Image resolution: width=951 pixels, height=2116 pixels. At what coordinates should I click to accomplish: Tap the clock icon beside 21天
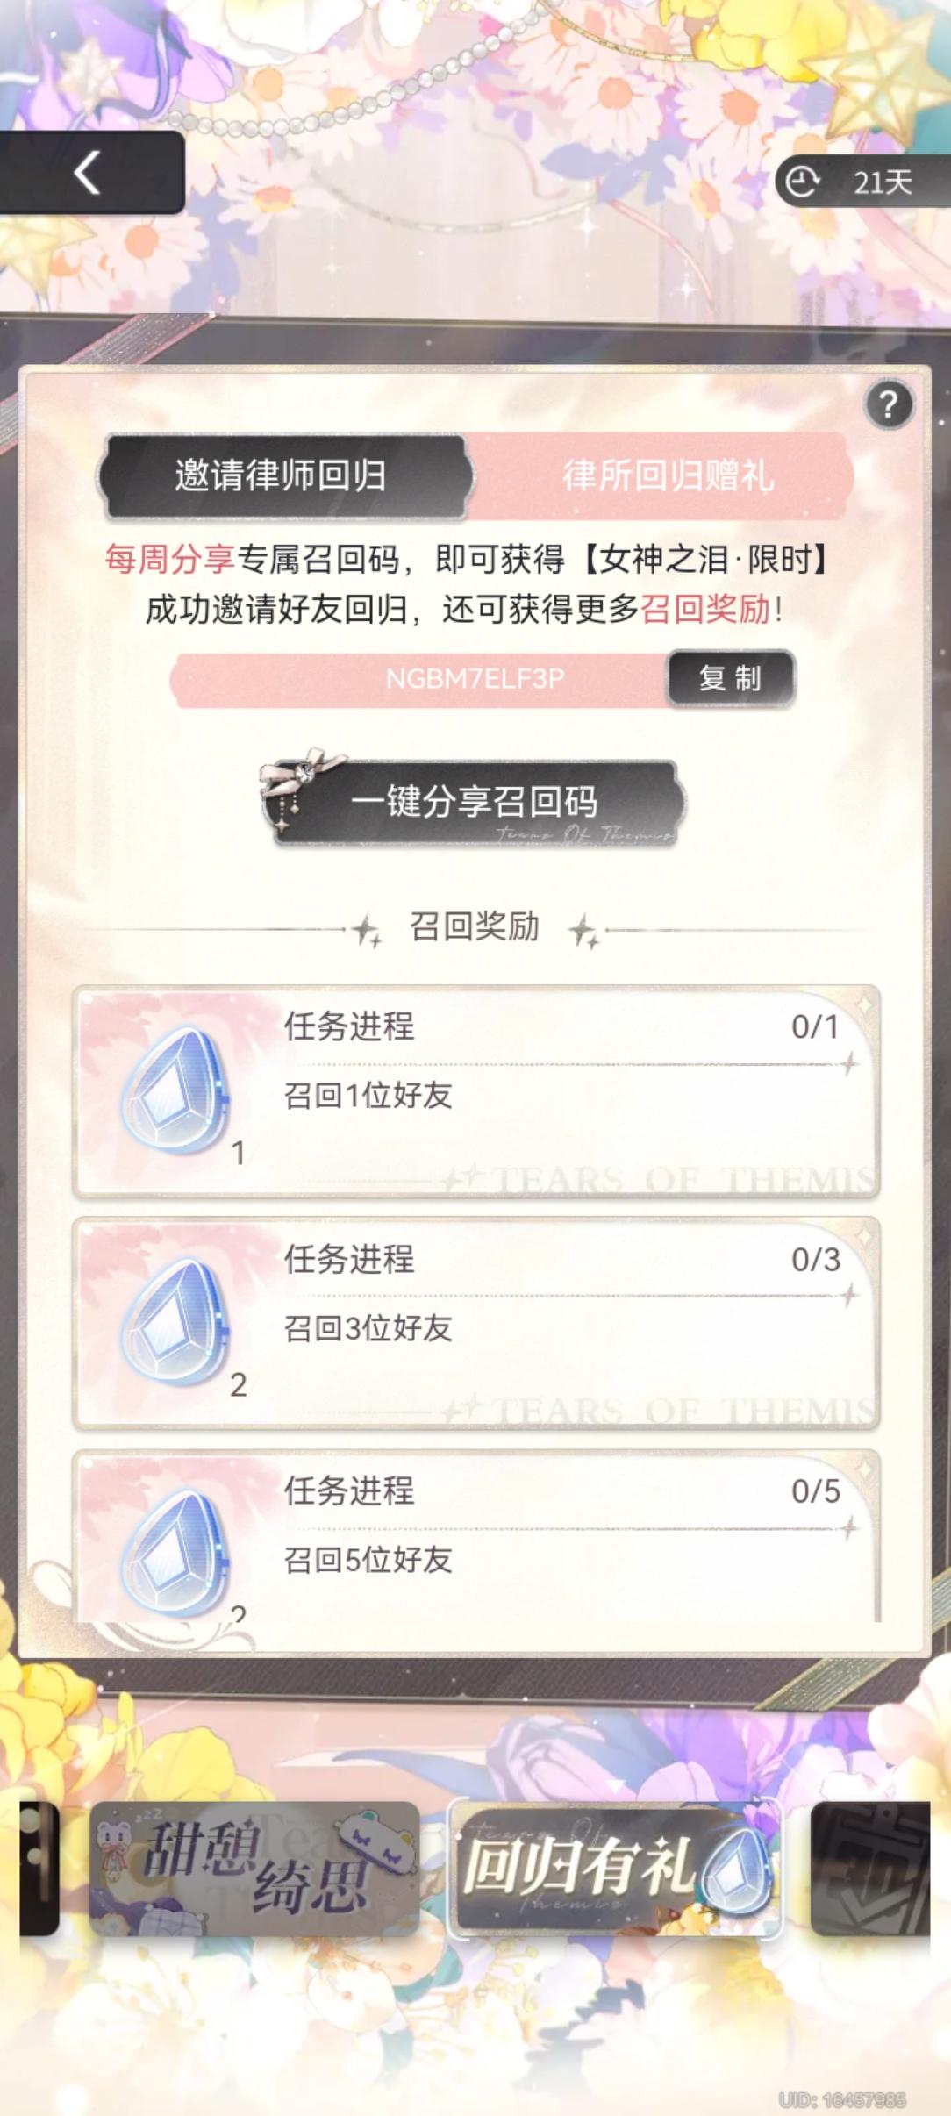click(802, 182)
